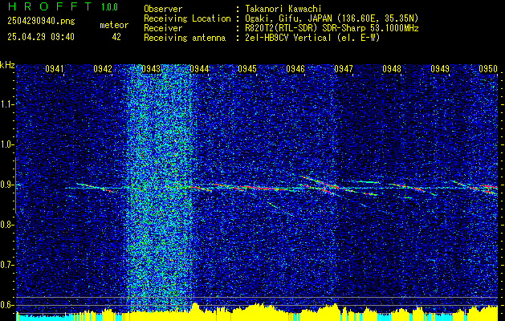Select the version number 1.0.0
Image resolution: width=505 pixels, height=321 pixels.
[109, 6]
